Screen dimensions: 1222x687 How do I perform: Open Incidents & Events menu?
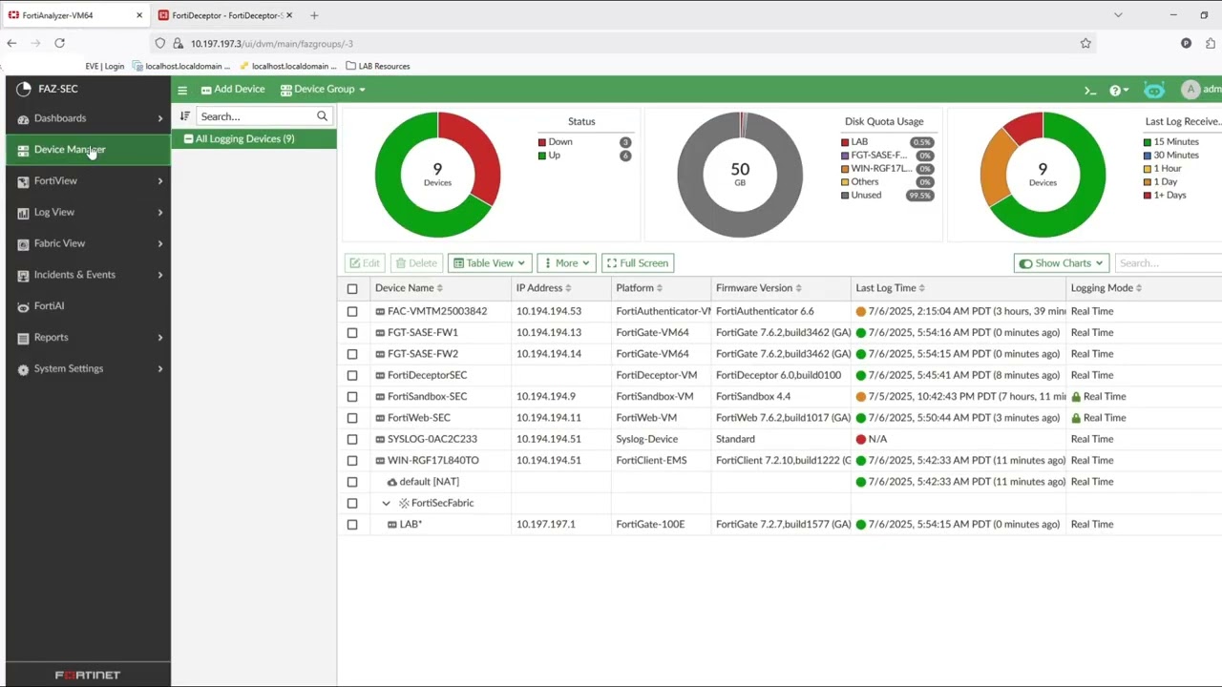pyautogui.click(x=88, y=275)
